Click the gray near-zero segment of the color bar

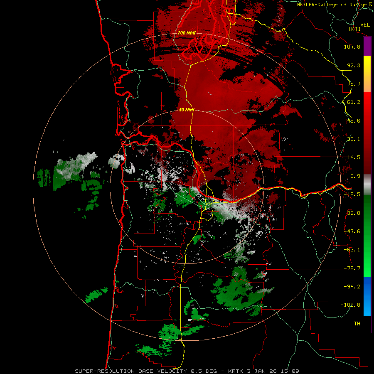point(367,185)
